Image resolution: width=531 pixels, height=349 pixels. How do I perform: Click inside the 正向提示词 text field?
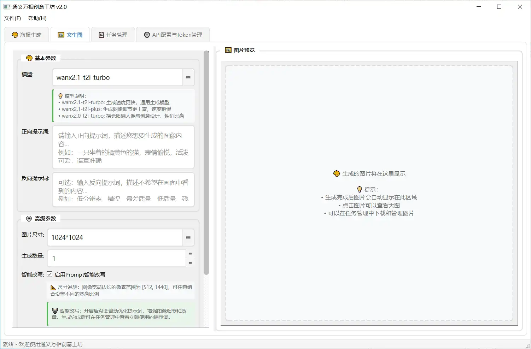[123, 147]
